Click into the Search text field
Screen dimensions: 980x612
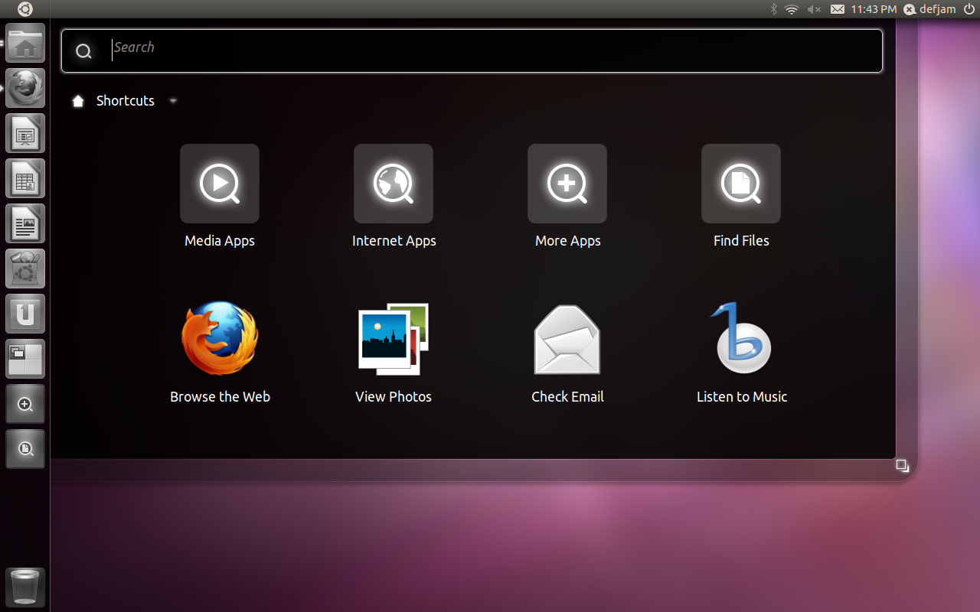(472, 50)
